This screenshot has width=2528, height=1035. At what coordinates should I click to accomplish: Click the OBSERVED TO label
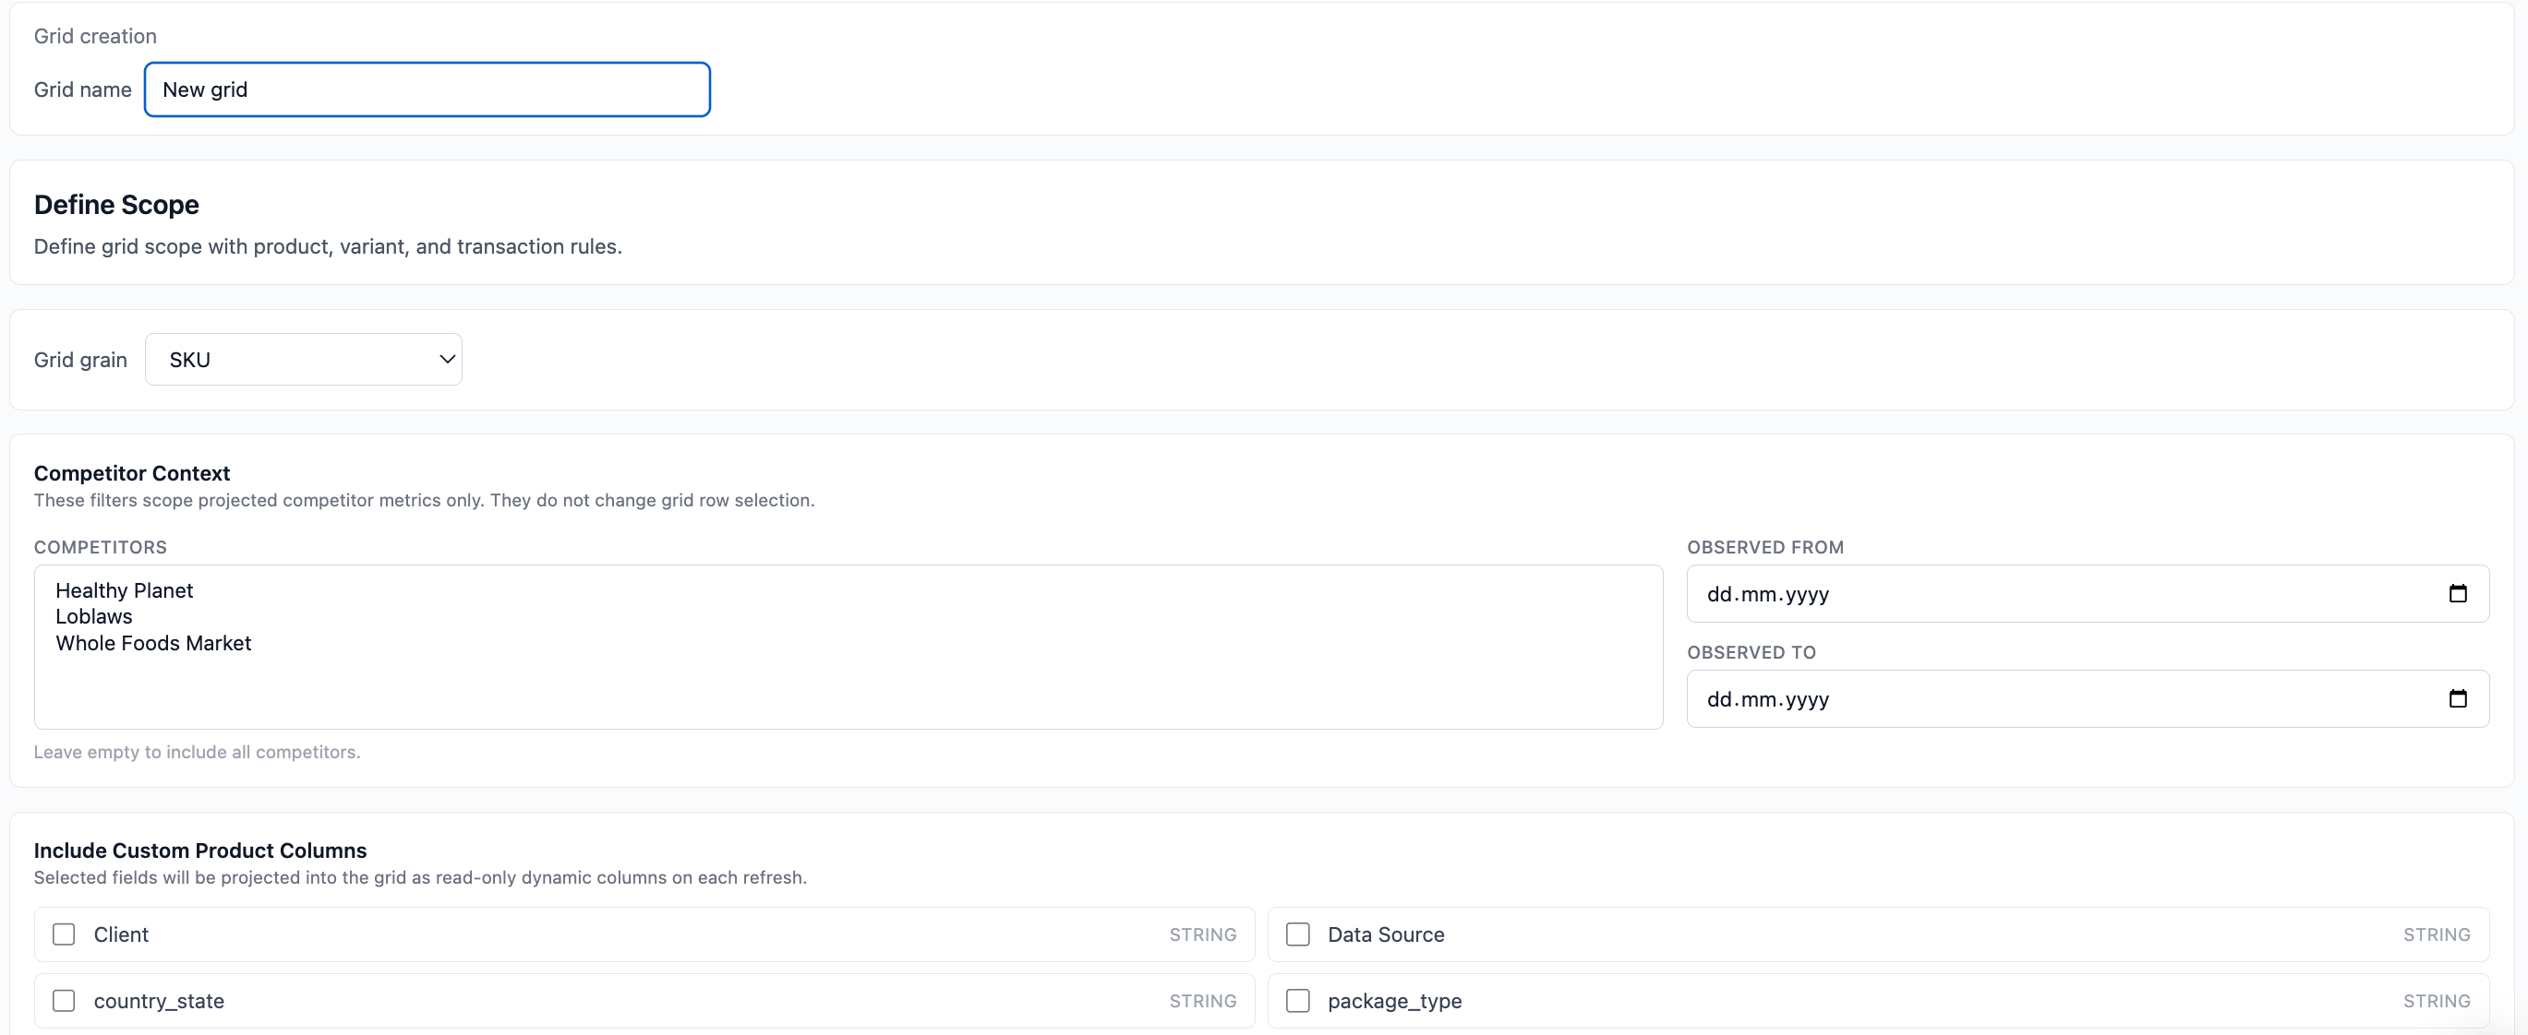click(1752, 652)
